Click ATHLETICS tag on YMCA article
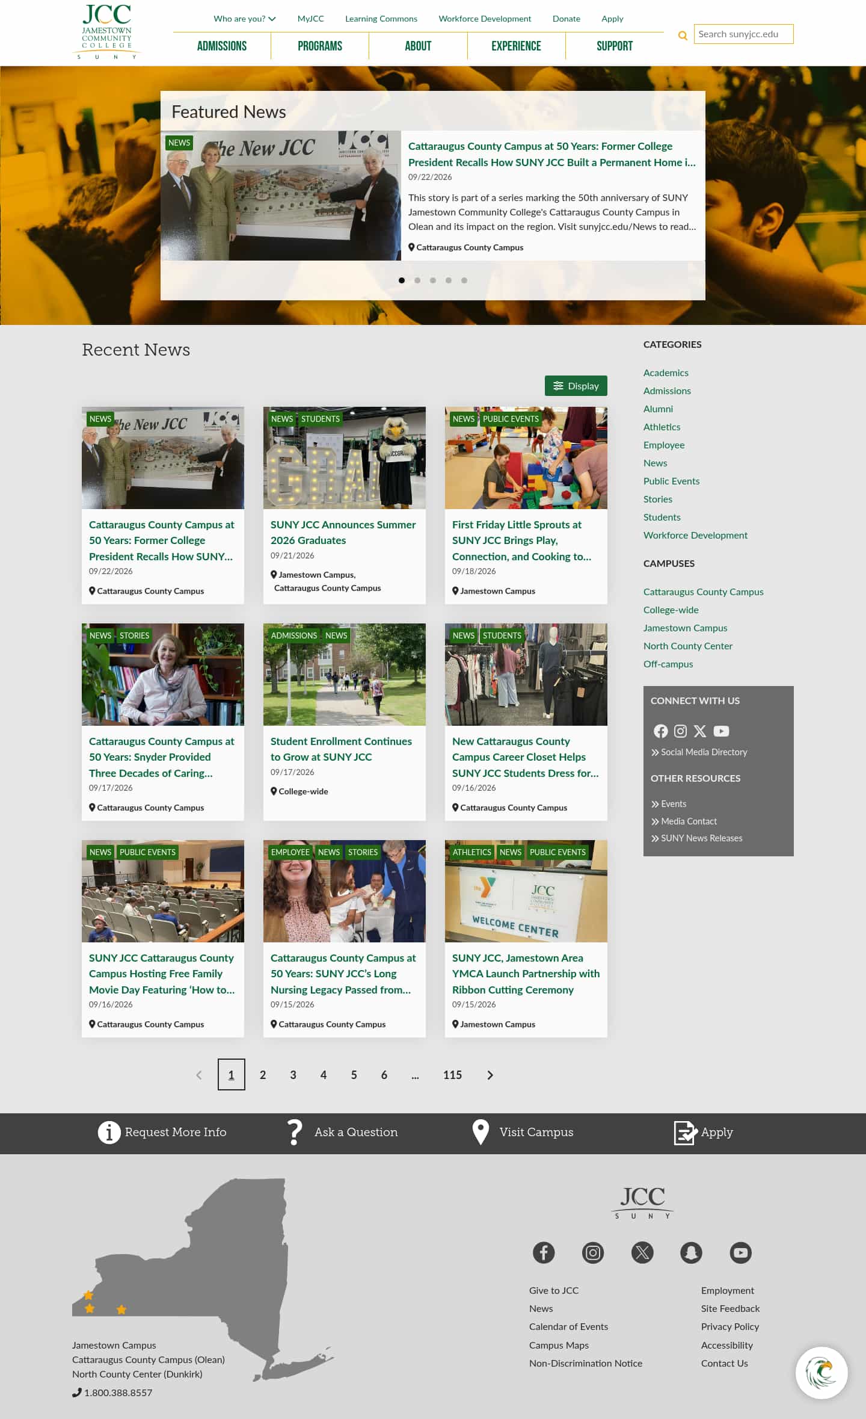The width and height of the screenshot is (866, 1419). [472, 852]
